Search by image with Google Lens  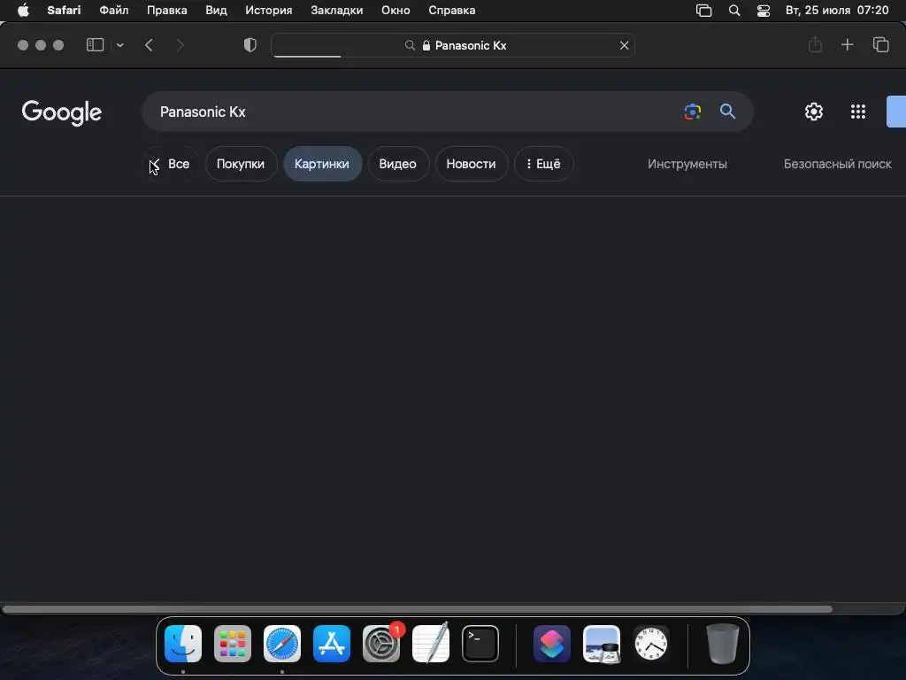pyautogui.click(x=692, y=112)
